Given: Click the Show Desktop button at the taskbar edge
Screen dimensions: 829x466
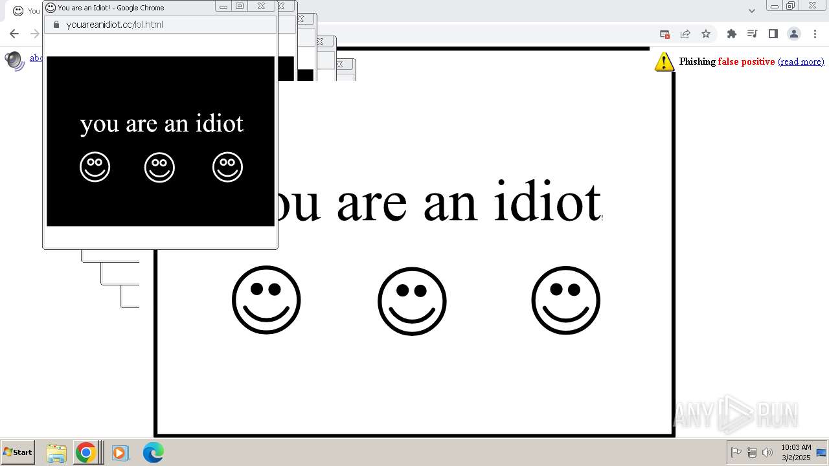Looking at the screenshot, I should tap(821, 452).
